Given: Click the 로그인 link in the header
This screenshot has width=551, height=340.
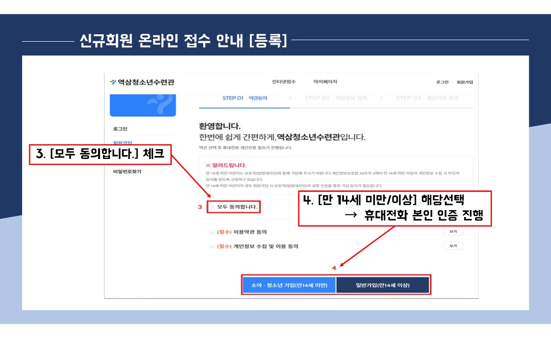Looking at the screenshot, I should (x=442, y=82).
